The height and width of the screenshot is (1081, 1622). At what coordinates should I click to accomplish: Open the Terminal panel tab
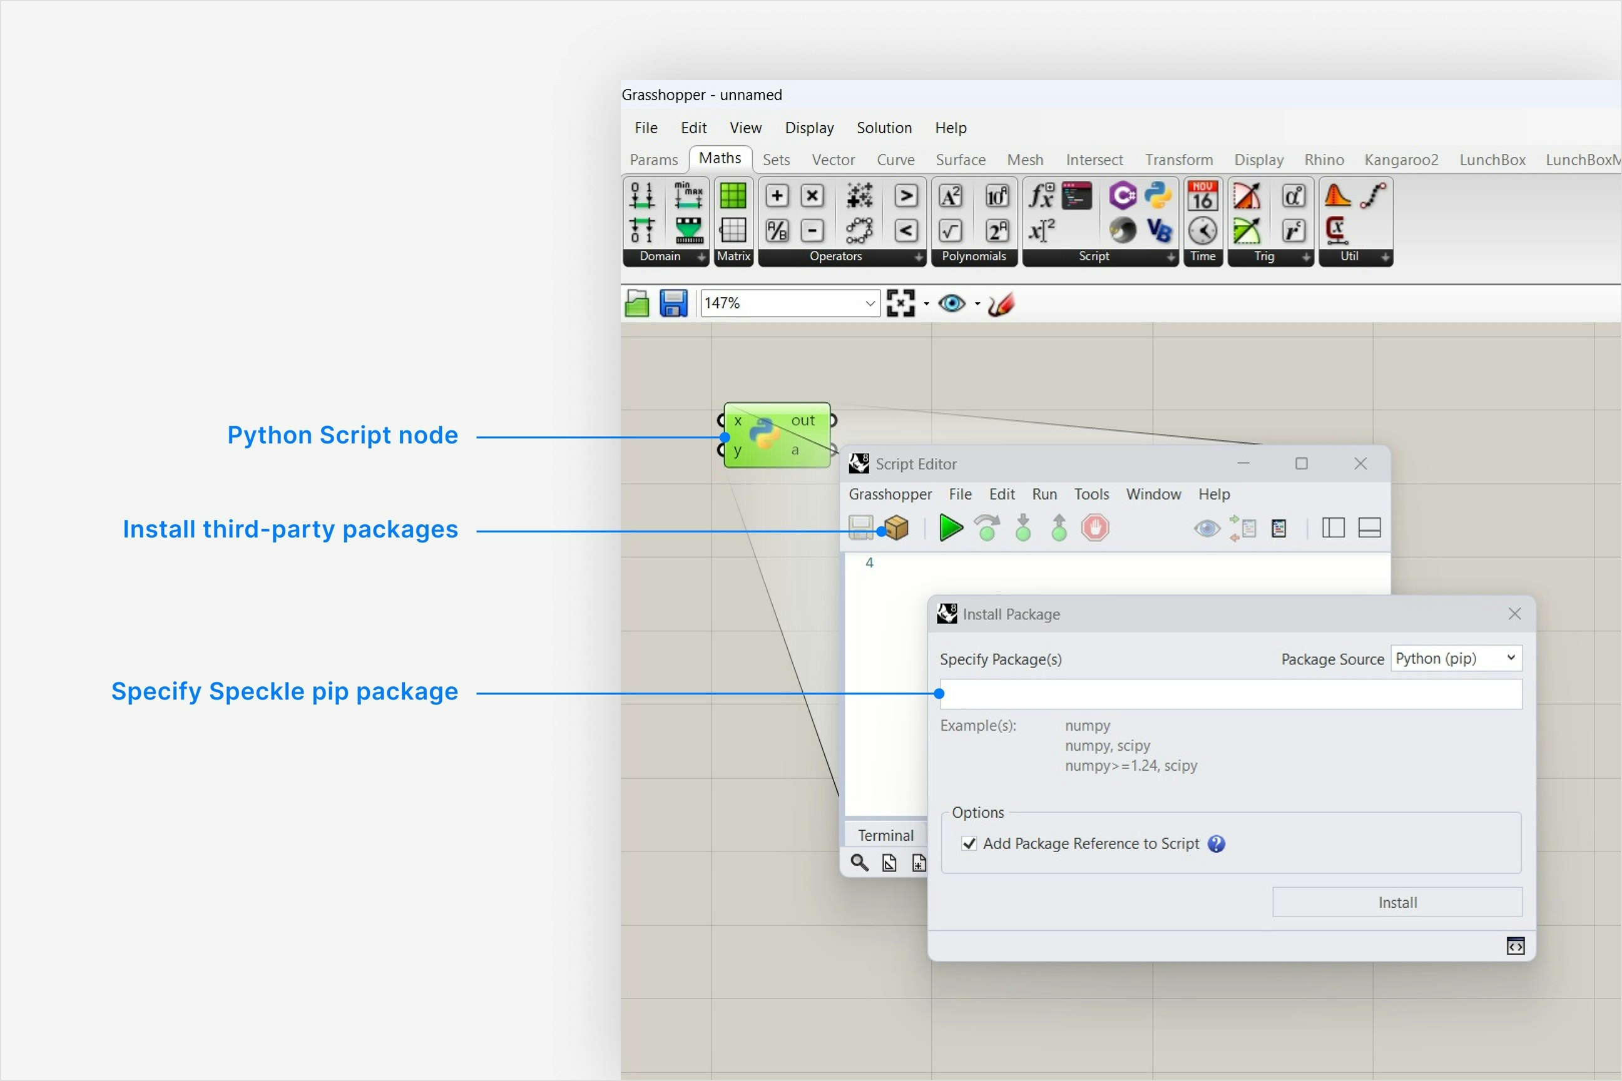(x=885, y=835)
